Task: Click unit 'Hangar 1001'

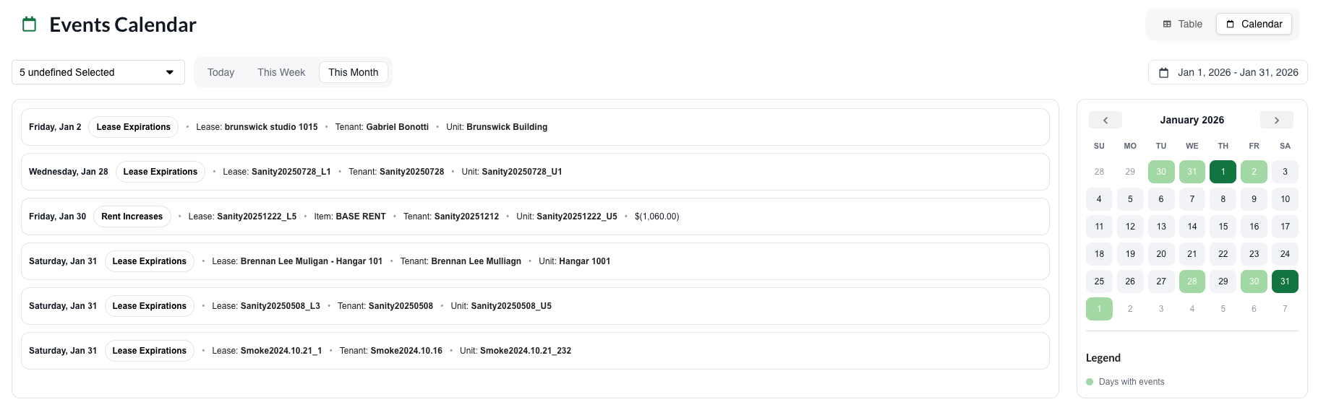Action: pyautogui.click(x=585, y=261)
